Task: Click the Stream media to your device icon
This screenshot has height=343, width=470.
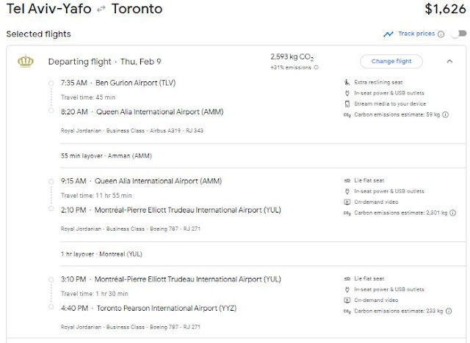Action: tap(347, 104)
